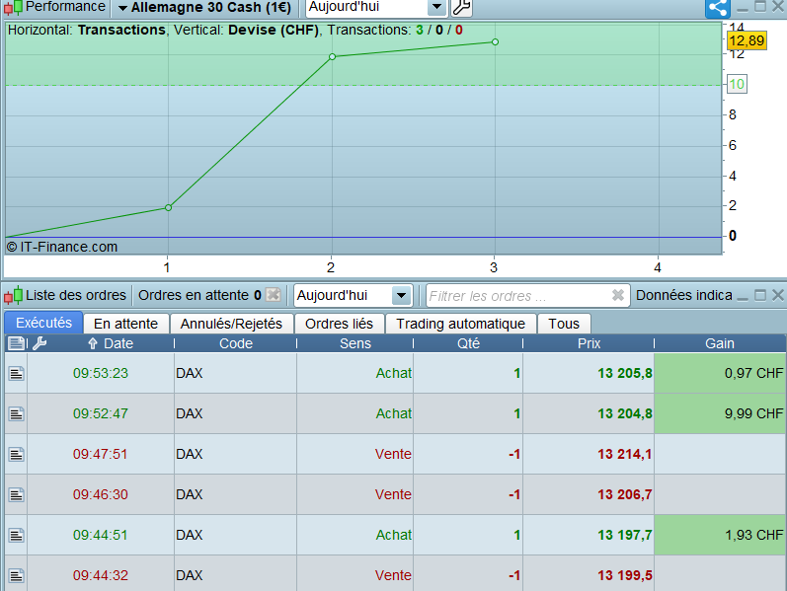
Task: Clear the order filter field
Action: pos(618,296)
